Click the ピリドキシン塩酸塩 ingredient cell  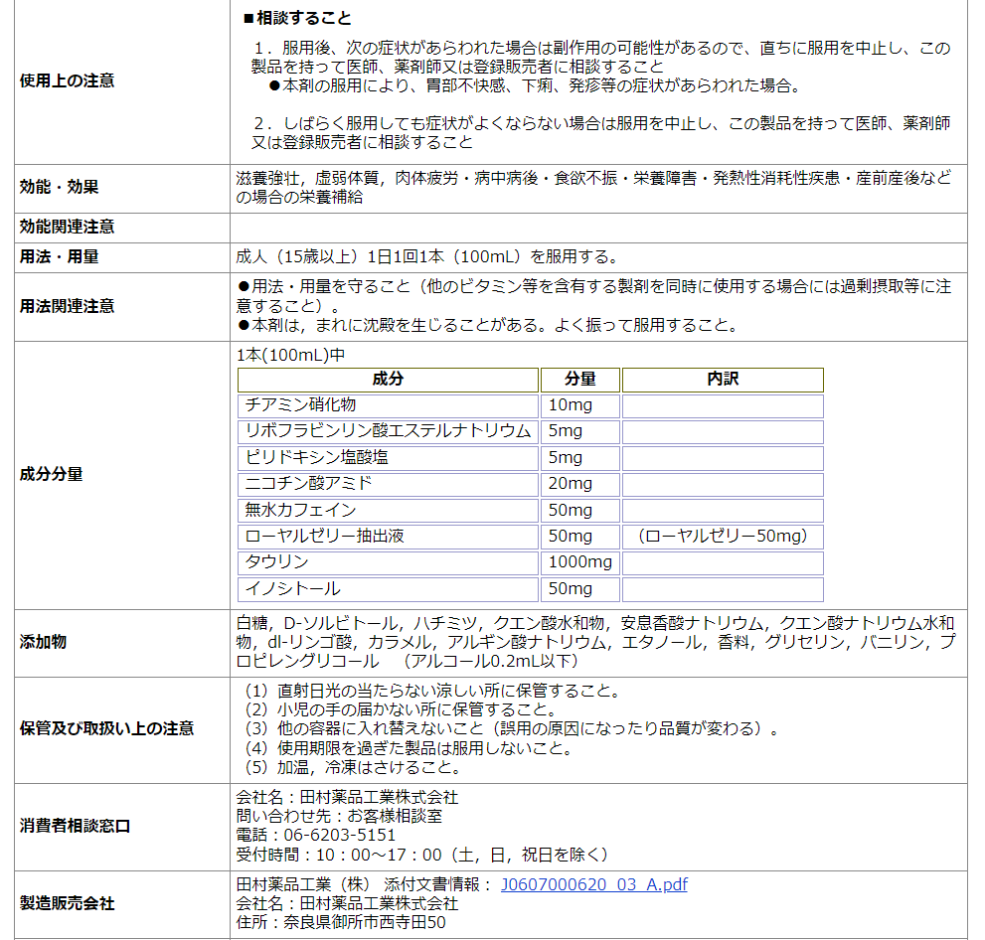(388, 457)
